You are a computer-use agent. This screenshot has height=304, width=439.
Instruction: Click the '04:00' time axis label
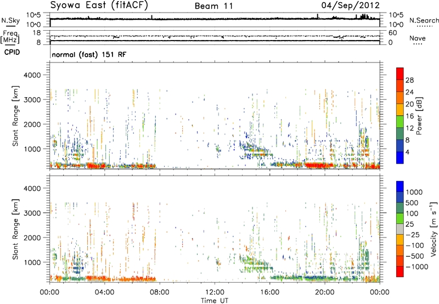click(104, 292)
